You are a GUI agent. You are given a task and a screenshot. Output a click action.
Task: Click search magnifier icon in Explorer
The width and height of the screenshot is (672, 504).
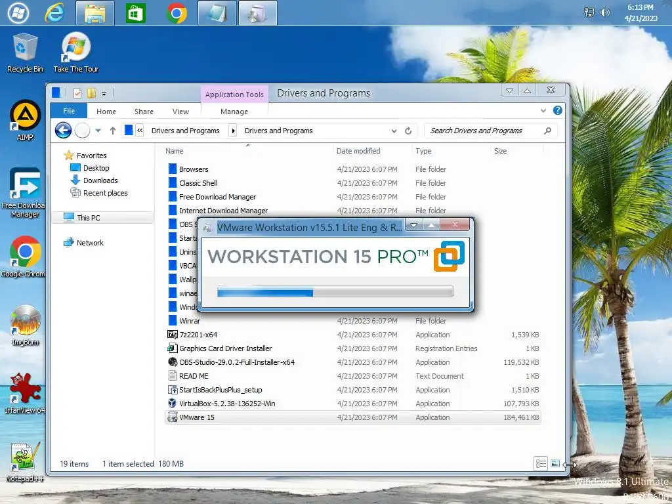pos(547,131)
